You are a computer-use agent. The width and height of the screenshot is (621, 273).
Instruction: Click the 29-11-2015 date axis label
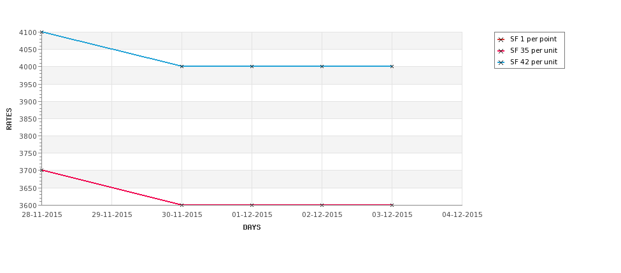[x=112, y=215]
